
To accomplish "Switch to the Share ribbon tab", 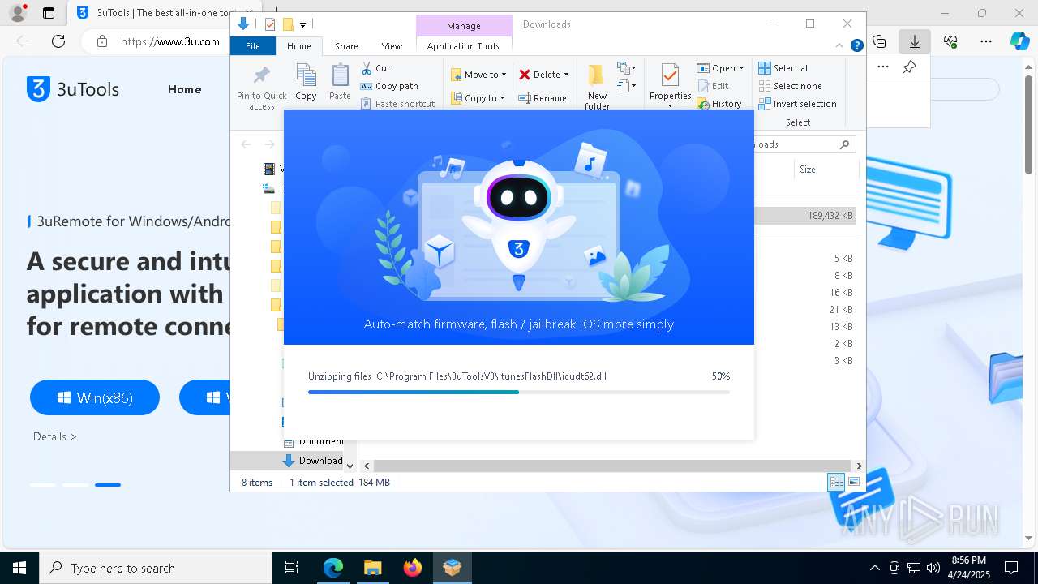I will tap(346, 46).
